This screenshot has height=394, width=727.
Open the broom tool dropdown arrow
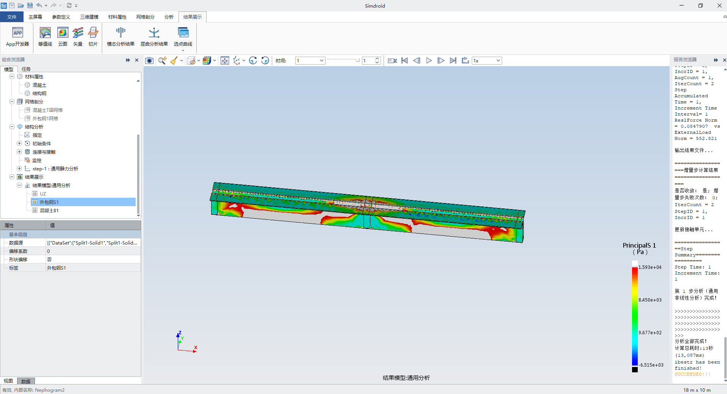pos(182,60)
